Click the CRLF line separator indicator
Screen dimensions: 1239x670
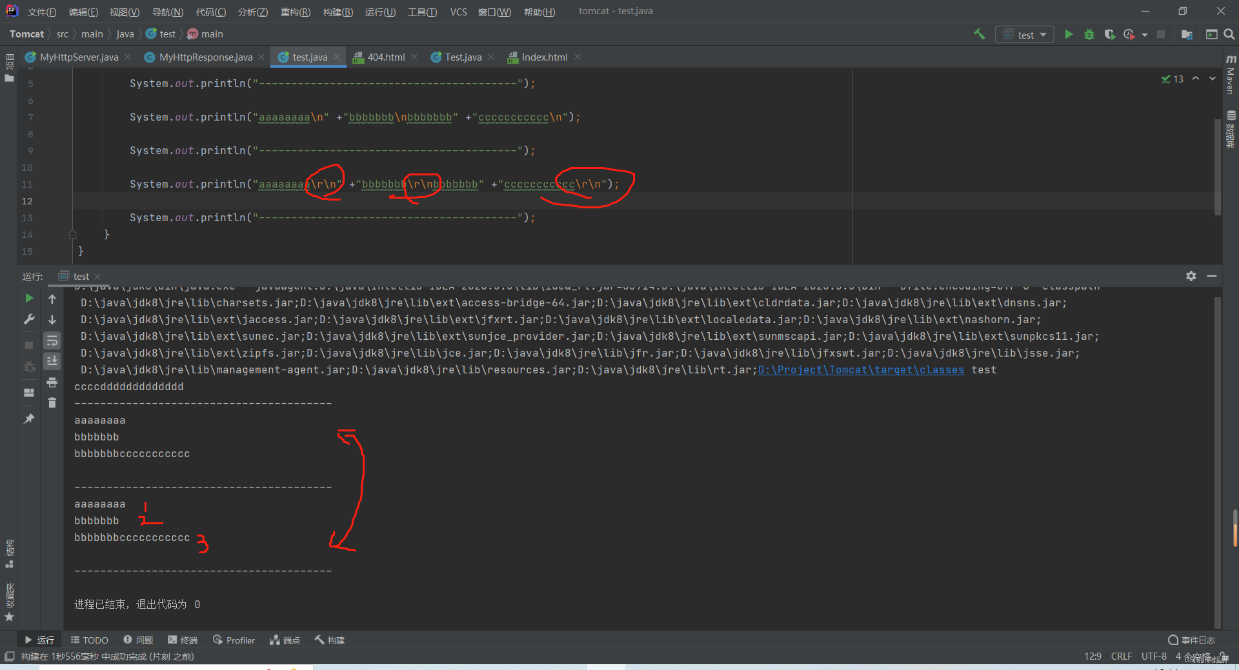tap(1122, 656)
